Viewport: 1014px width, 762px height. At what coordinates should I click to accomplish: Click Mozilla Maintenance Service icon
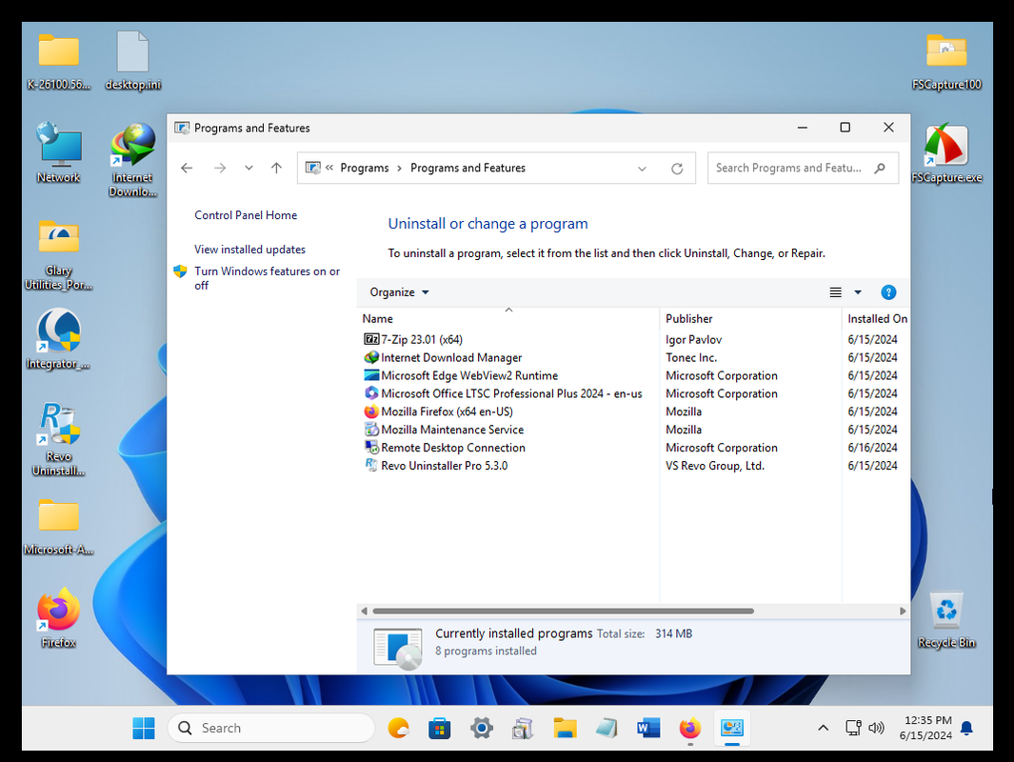(x=371, y=430)
